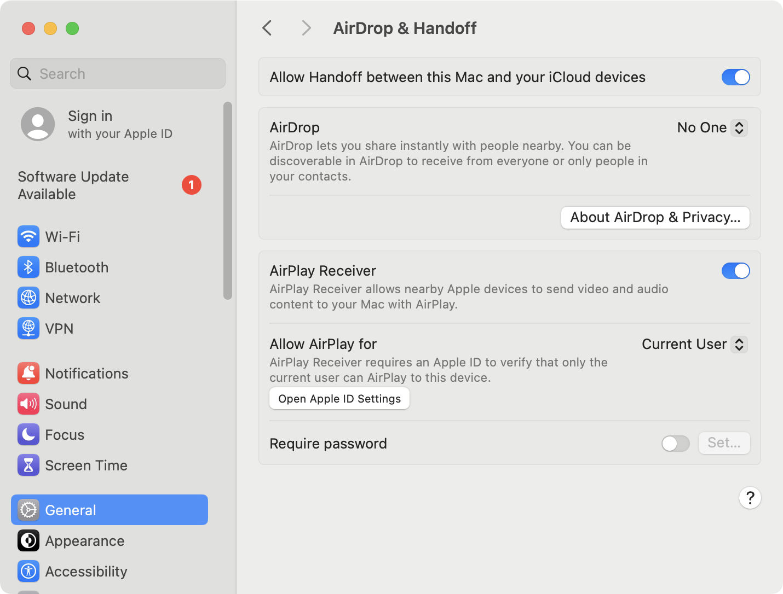Image resolution: width=783 pixels, height=594 pixels.
Task: Click the green zoom window button
Action: point(72,28)
